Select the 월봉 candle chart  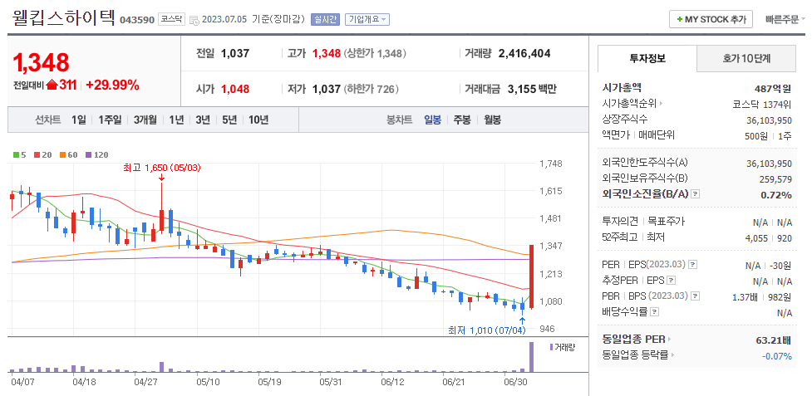pyautogui.click(x=493, y=120)
